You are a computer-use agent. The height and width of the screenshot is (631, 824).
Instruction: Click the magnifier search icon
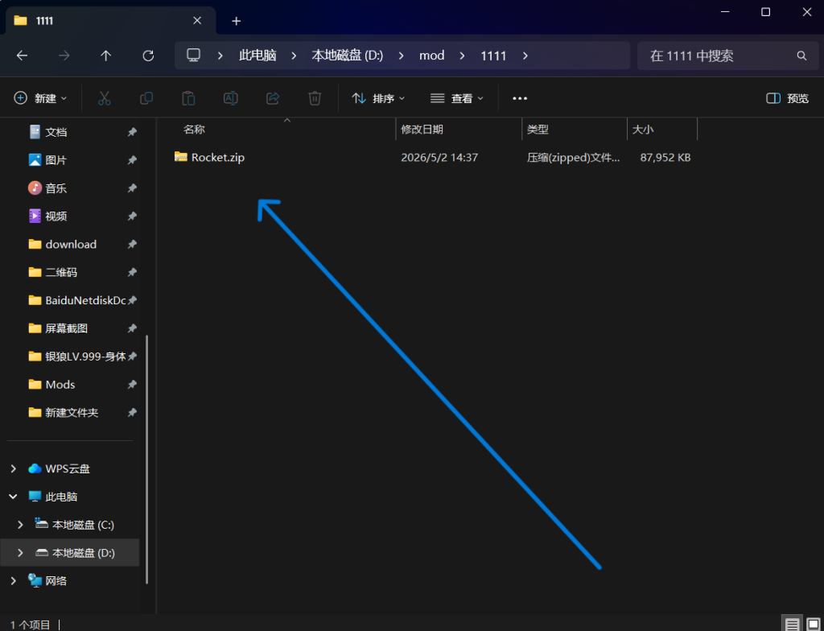tap(801, 56)
